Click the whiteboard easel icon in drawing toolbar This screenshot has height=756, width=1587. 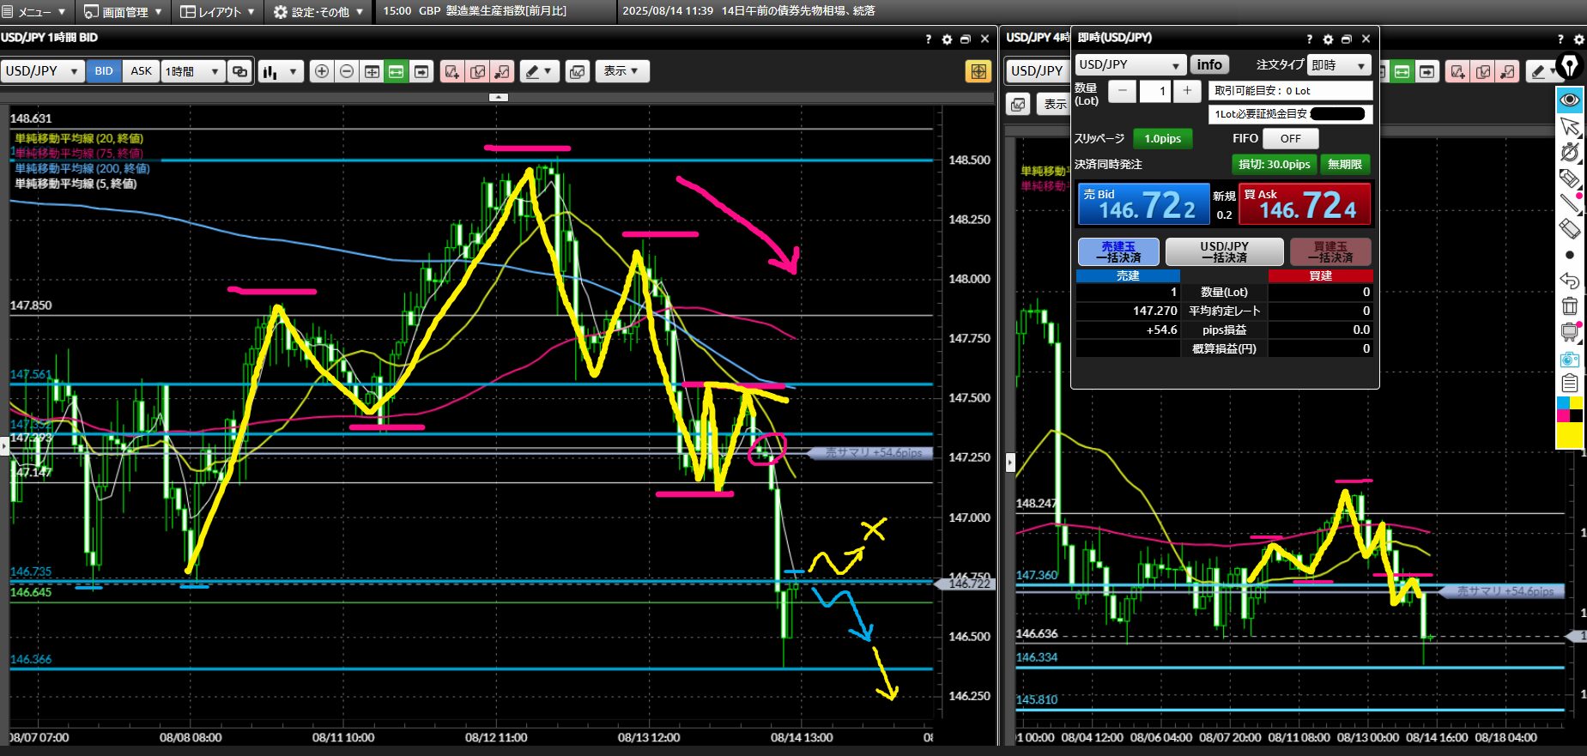tap(1570, 332)
